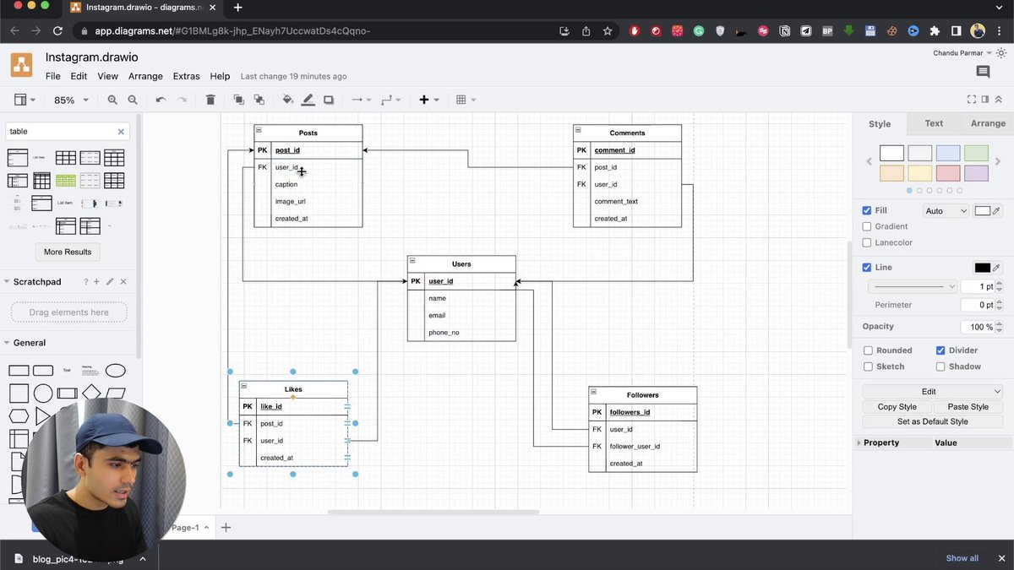The width and height of the screenshot is (1014, 570).
Task: Add item to Scratchpad
Action: click(96, 282)
